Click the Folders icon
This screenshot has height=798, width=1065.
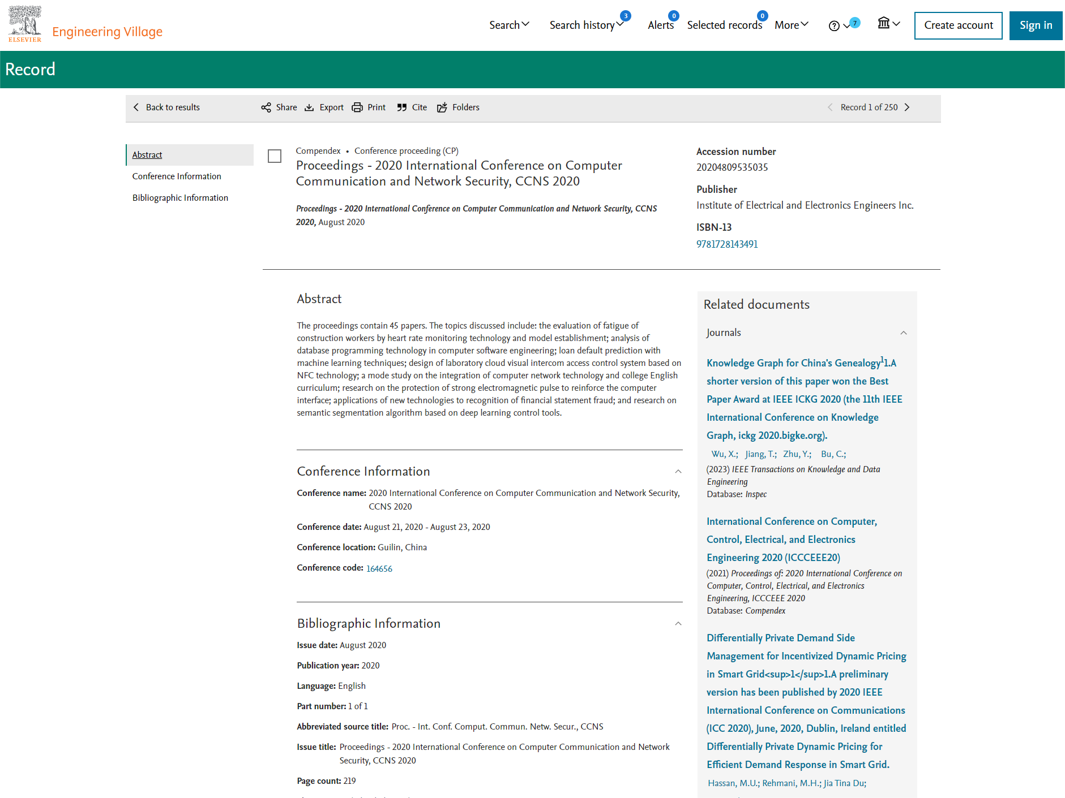click(x=442, y=107)
